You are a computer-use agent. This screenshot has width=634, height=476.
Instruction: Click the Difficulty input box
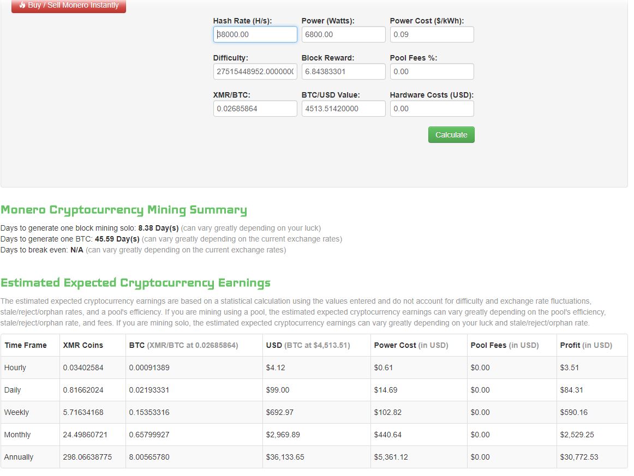click(x=255, y=71)
